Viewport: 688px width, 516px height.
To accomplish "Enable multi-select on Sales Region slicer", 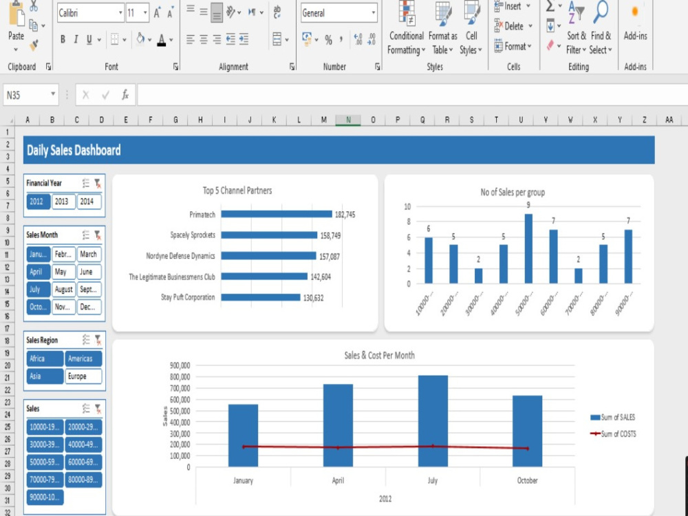I will [x=87, y=338].
